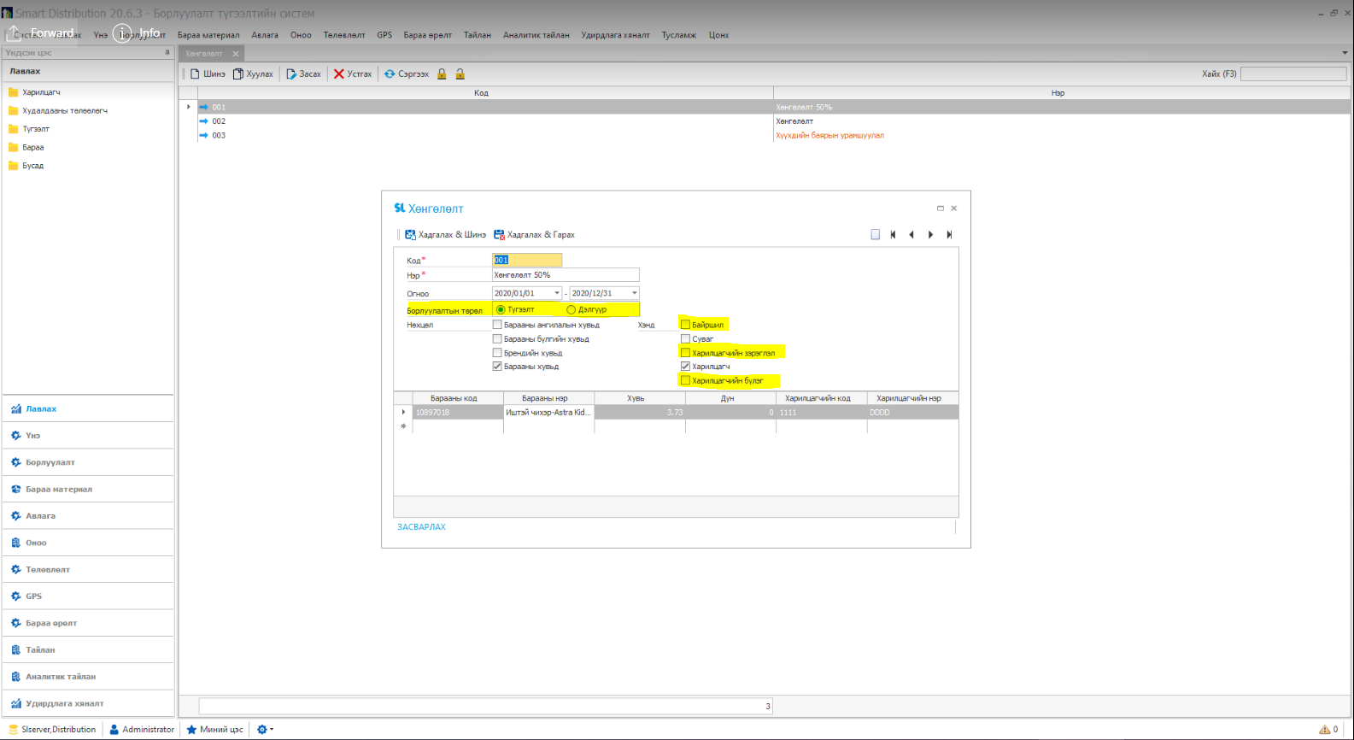Click the Сэргээх refresh icon
The width and height of the screenshot is (1354, 740).
point(390,74)
